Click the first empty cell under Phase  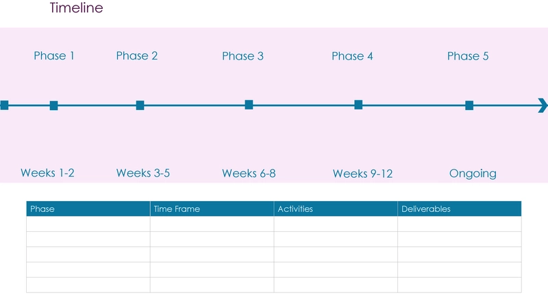(x=88, y=224)
